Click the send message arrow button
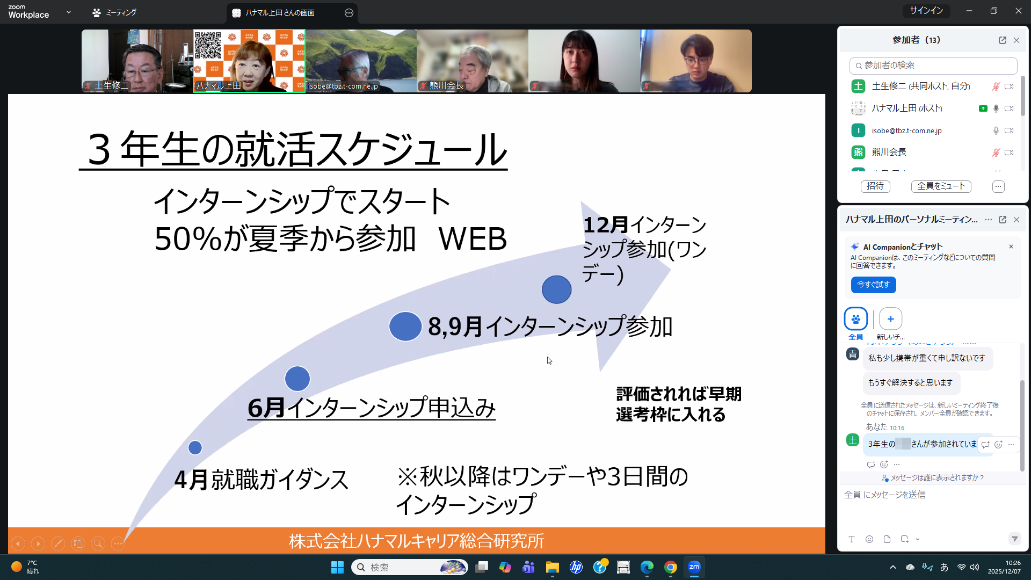1031x580 pixels. pyautogui.click(x=1014, y=539)
